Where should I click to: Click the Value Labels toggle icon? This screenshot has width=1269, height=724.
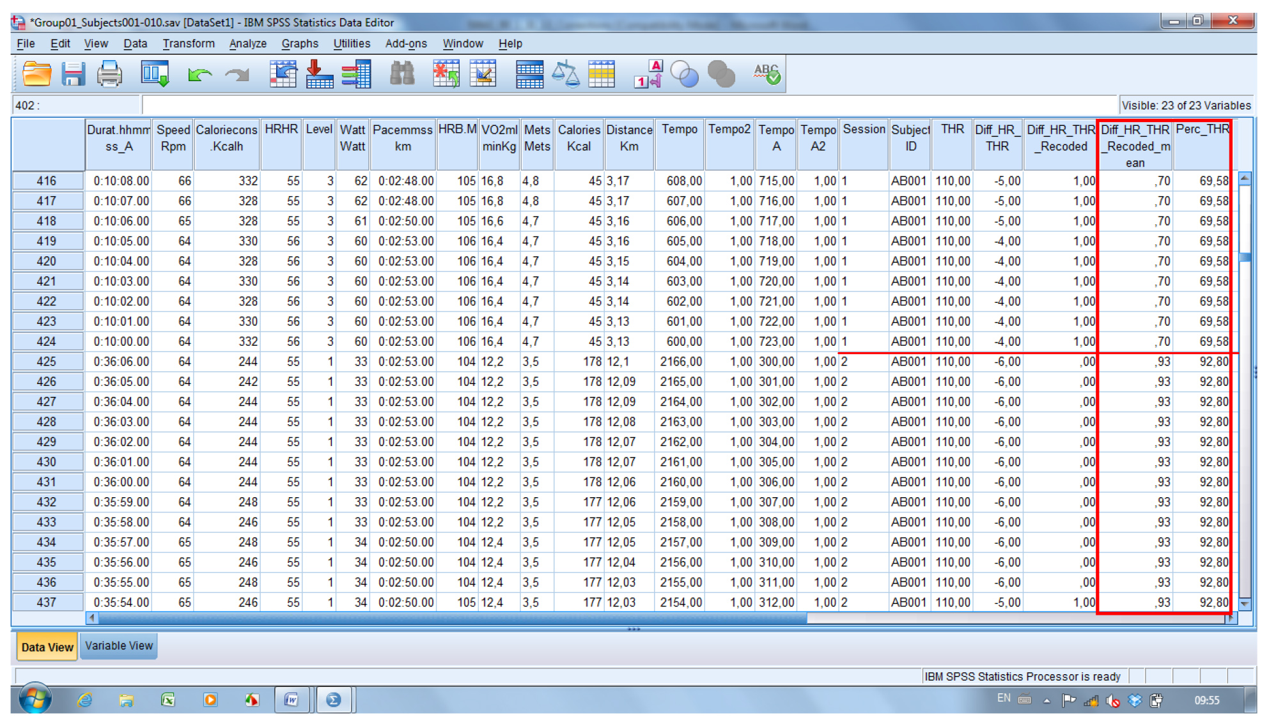pos(648,74)
